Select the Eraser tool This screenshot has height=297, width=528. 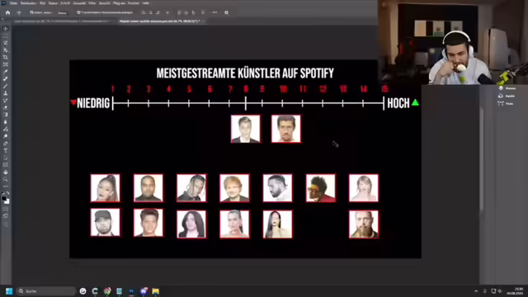click(6, 107)
